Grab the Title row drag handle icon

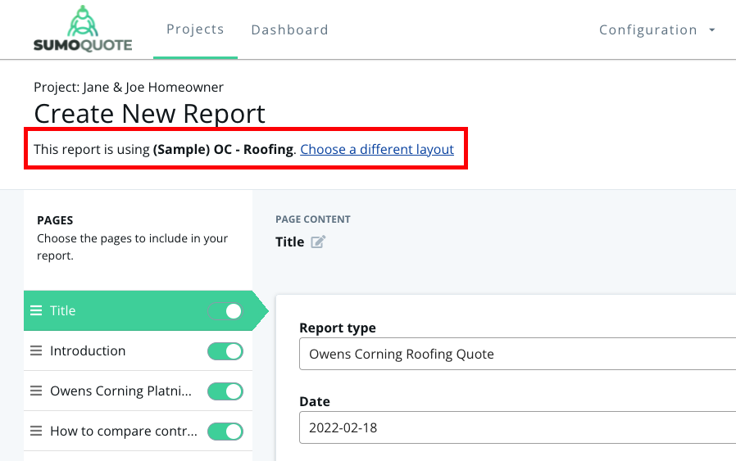point(36,310)
